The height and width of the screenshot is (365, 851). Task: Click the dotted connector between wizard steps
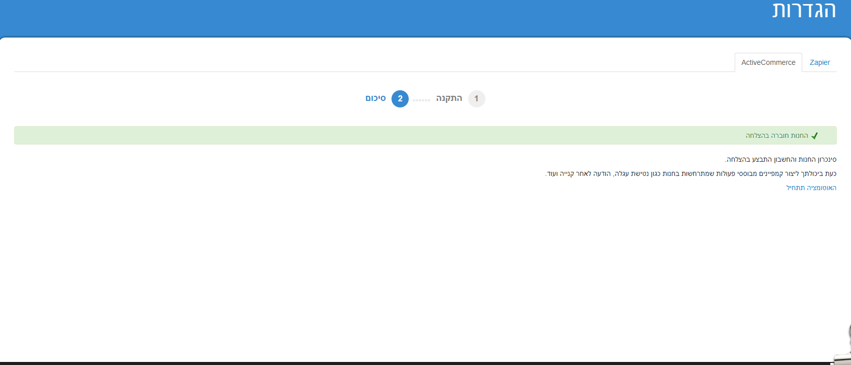(421, 100)
